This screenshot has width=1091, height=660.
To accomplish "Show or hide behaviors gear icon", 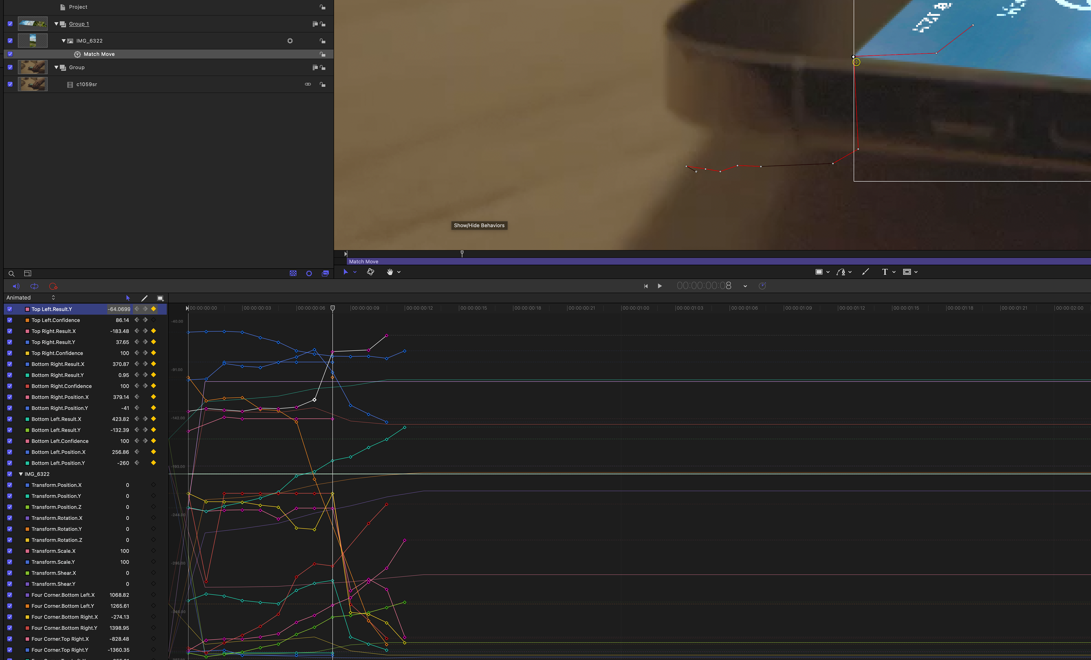I will [x=309, y=273].
